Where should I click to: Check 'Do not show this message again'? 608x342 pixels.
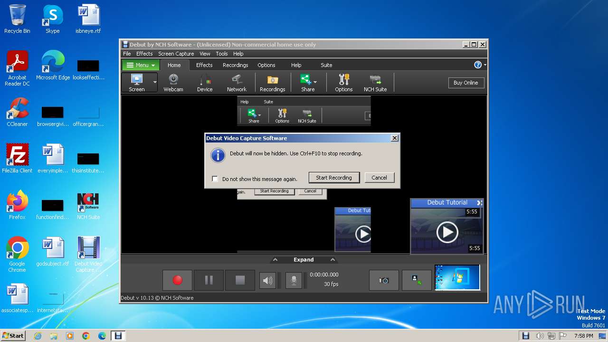[215, 179]
